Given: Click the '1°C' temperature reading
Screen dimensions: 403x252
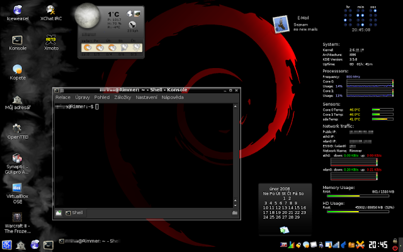Looking at the screenshot, I should [x=113, y=14].
